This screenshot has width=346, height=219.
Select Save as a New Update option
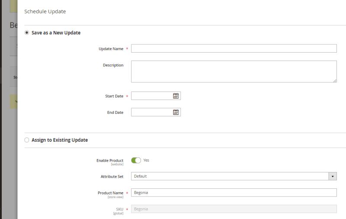coord(27,33)
